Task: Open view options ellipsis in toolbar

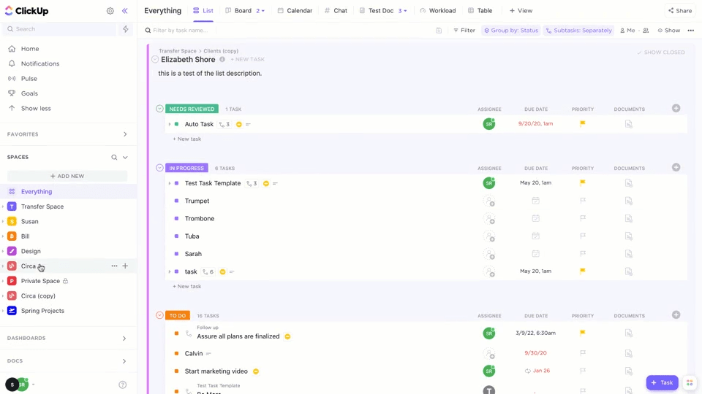Action: tap(691, 31)
